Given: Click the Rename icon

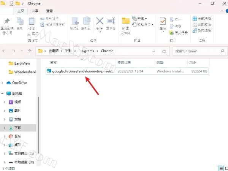Looking at the screenshot, I should tap(111, 21).
